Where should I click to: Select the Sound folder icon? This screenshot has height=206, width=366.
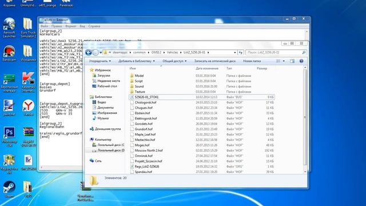pos(132,86)
